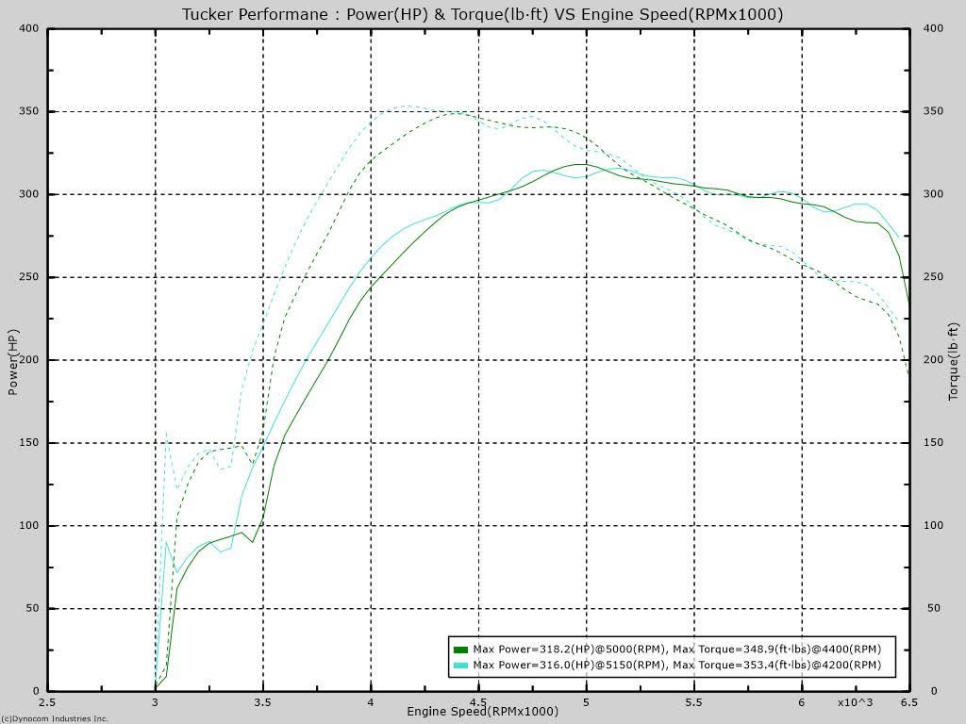Click the 'x10^3' exponent label

pyautogui.click(x=855, y=702)
